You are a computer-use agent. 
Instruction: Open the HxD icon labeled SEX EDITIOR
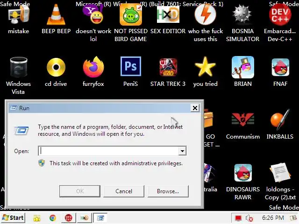[x=168, y=14]
